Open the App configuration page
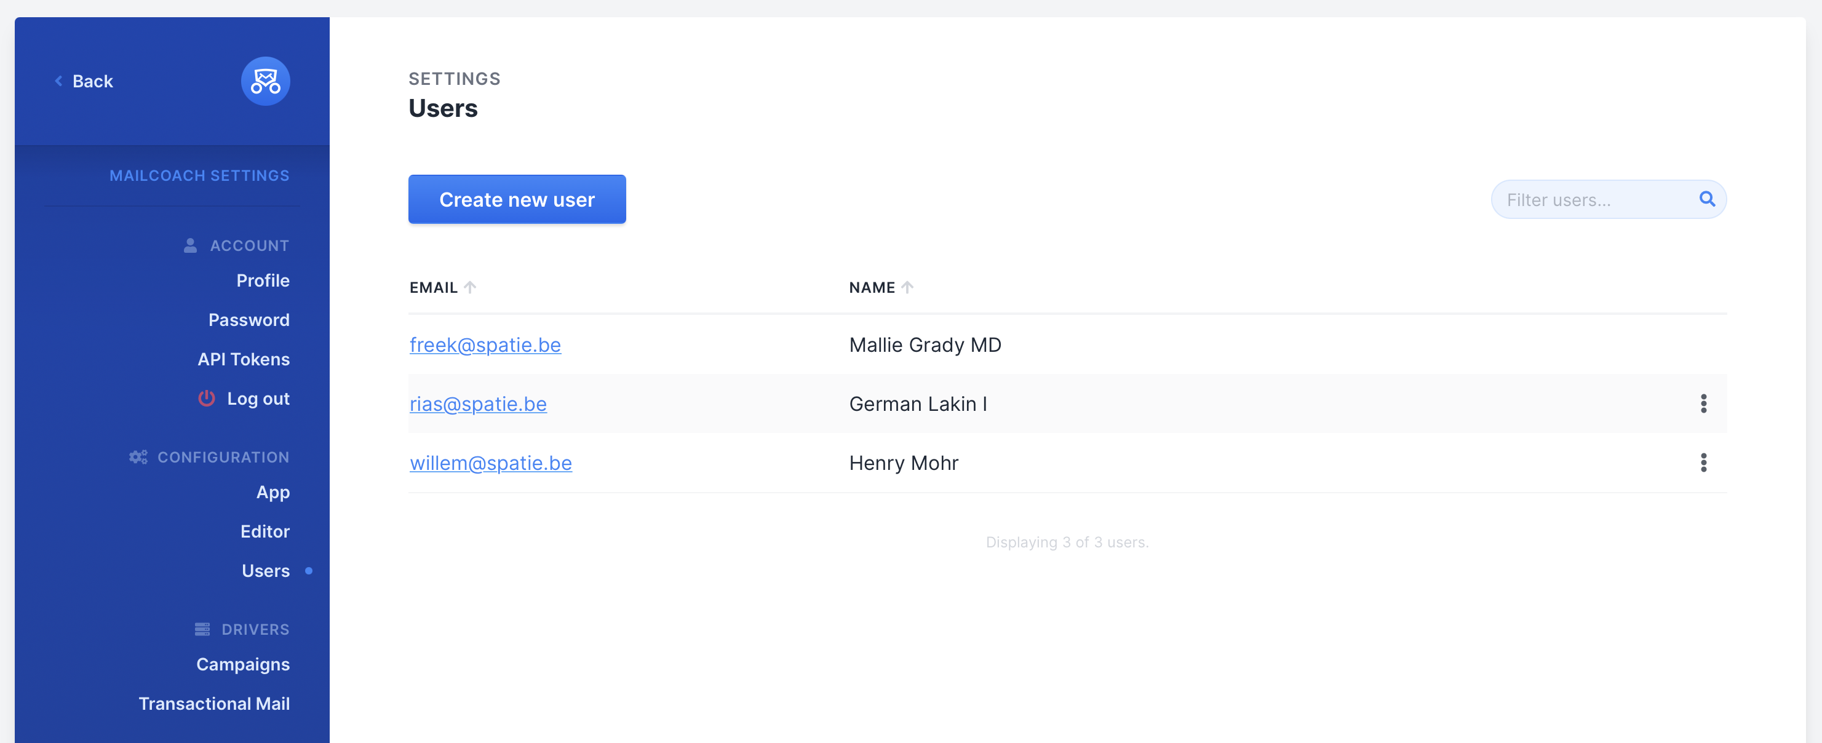 pos(273,492)
